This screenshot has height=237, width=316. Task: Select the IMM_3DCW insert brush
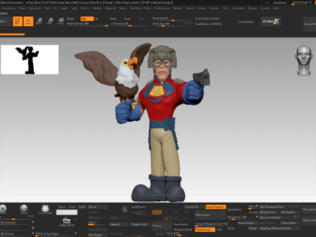point(66,222)
